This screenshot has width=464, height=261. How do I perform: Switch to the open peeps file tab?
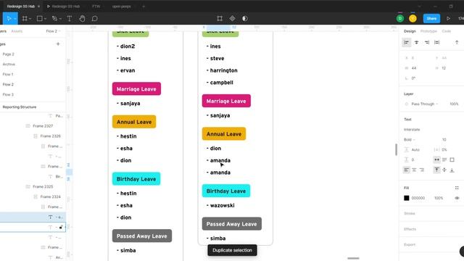(121, 7)
